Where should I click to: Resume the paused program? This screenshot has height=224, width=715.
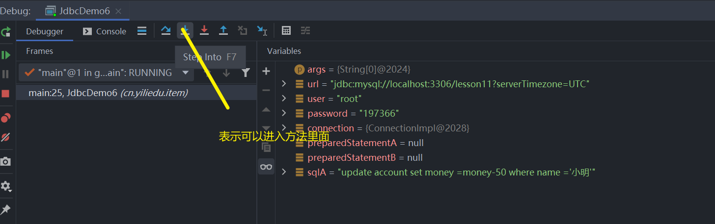coord(6,55)
